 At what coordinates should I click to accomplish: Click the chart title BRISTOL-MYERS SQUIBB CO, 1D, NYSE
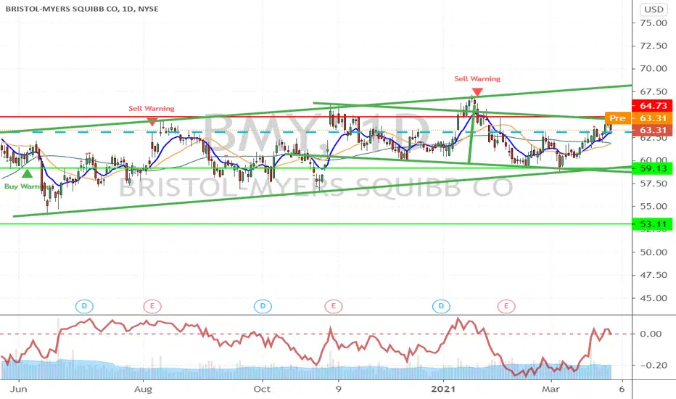tap(82, 9)
